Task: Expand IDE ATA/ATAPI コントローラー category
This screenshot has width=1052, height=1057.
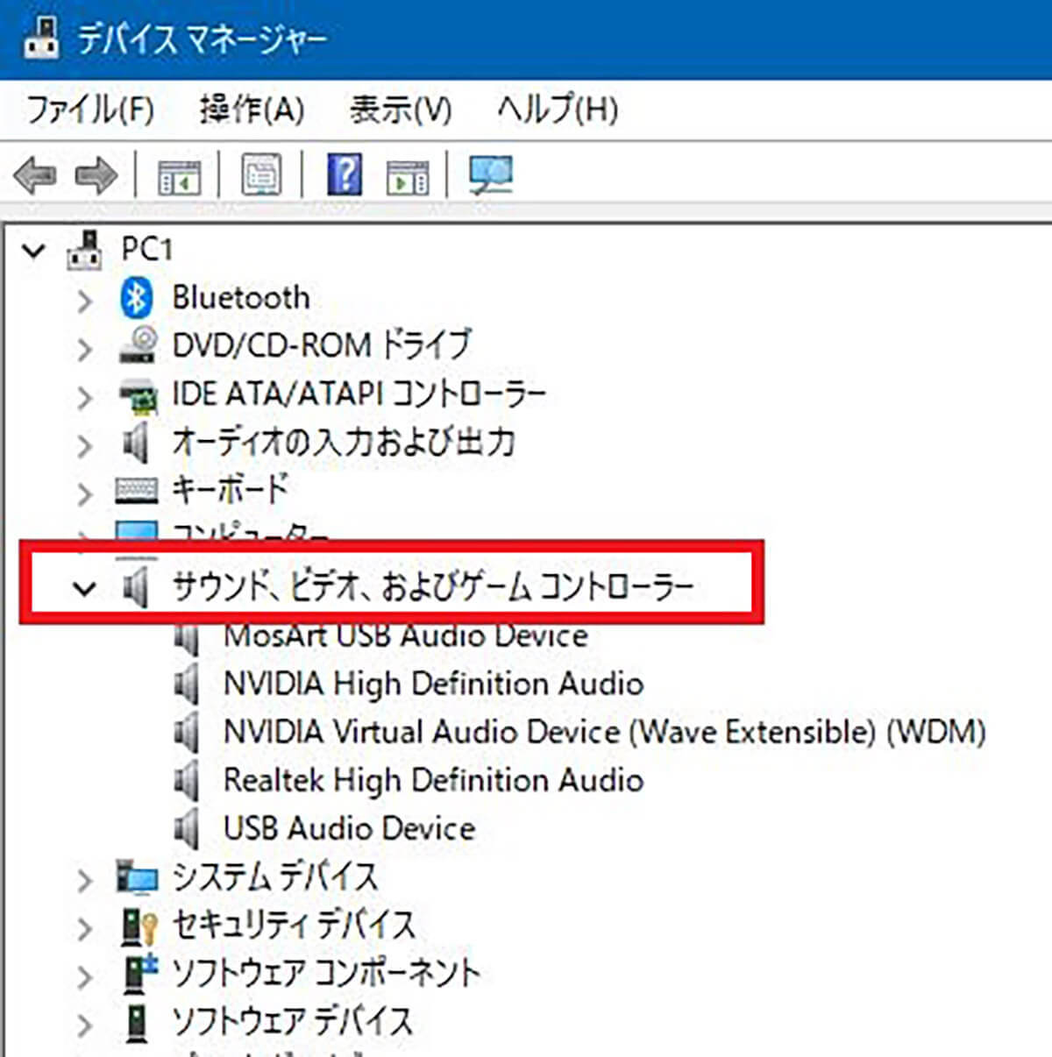Action: pyautogui.click(x=84, y=398)
